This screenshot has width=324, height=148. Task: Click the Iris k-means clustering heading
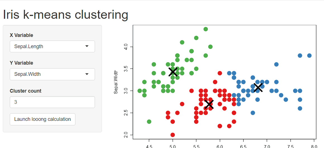[66, 15]
